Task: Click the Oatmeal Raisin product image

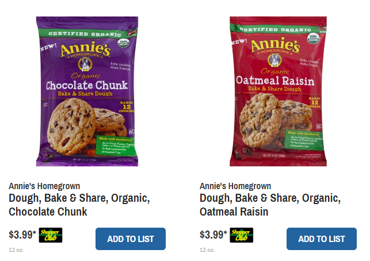Action: coord(278,91)
